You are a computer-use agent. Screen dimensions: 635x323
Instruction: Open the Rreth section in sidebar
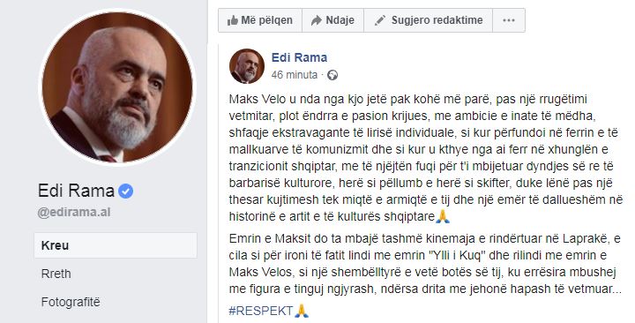click(x=56, y=274)
